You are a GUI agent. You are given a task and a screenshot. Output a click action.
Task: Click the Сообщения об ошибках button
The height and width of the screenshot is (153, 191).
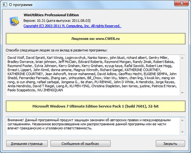tap(80, 143)
